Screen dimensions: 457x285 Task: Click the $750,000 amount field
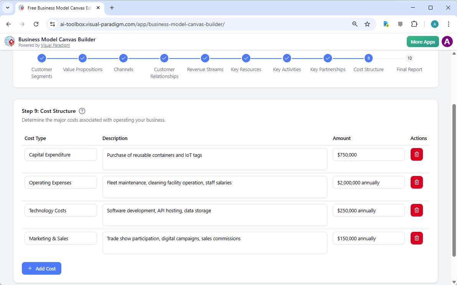click(x=368, y=154)
